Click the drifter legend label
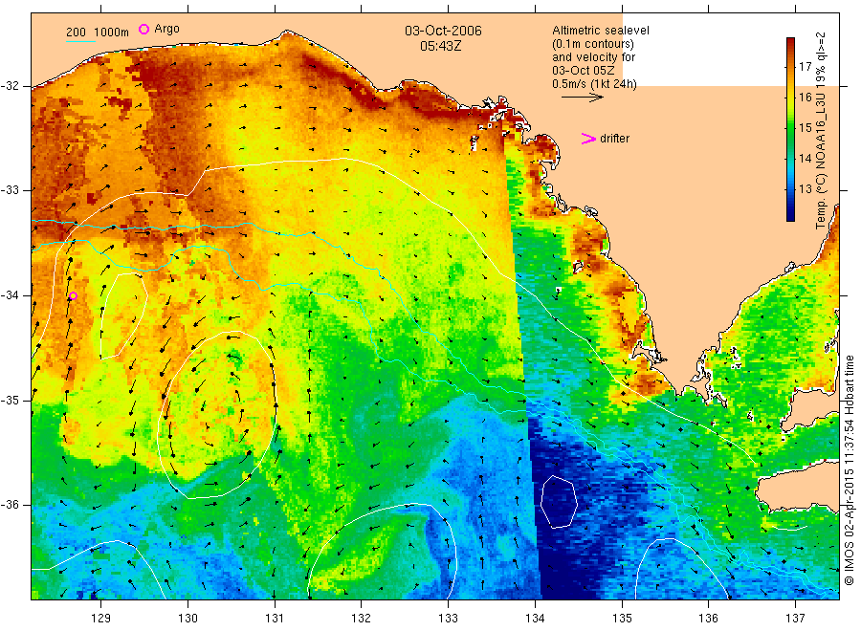The image size is (861, 631). pos(614,139)
